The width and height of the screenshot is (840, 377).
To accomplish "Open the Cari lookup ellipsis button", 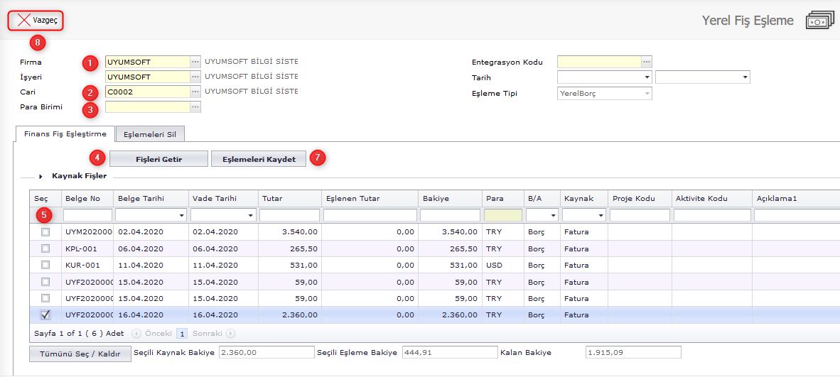I will coord(195,92).
